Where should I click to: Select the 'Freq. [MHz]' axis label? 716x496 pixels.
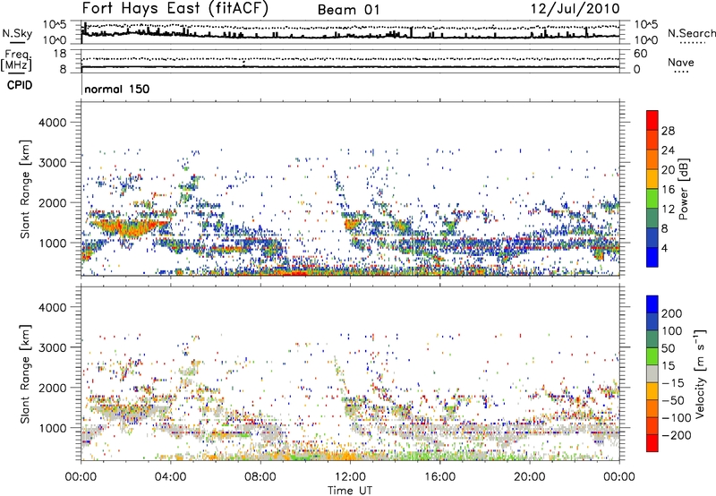click(x=16, y=61)
